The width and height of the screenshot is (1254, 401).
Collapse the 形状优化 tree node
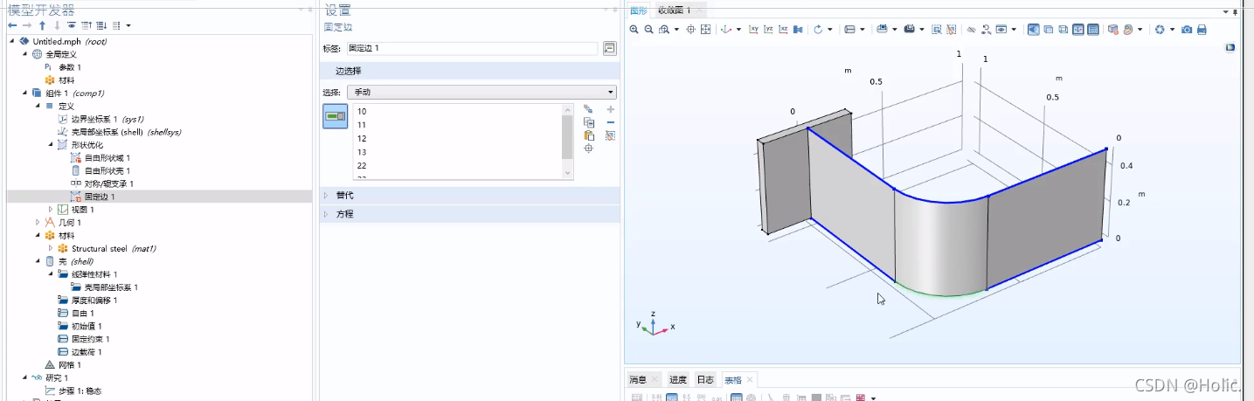[51, 145]
